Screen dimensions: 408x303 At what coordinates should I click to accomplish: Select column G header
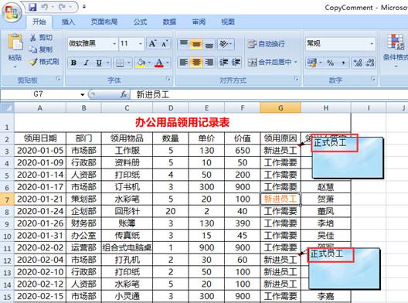tap(280, 107)
